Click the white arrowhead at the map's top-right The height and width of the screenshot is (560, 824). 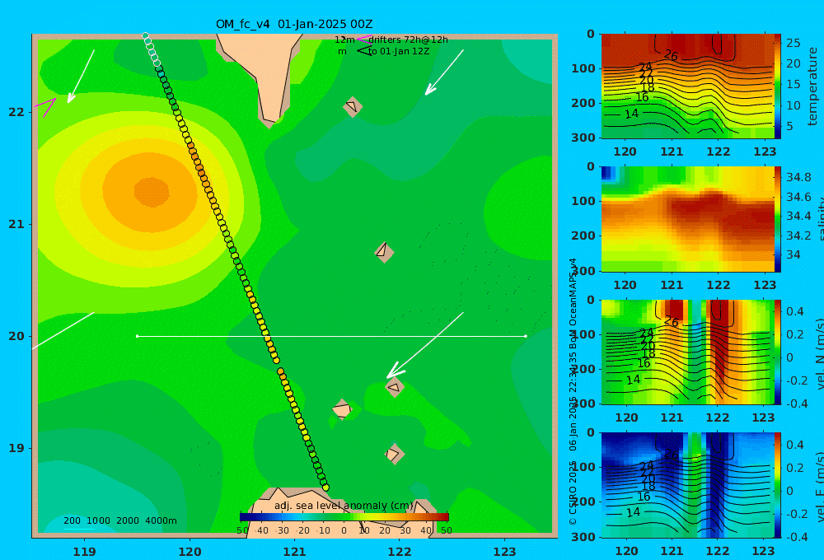coord(430,90)
